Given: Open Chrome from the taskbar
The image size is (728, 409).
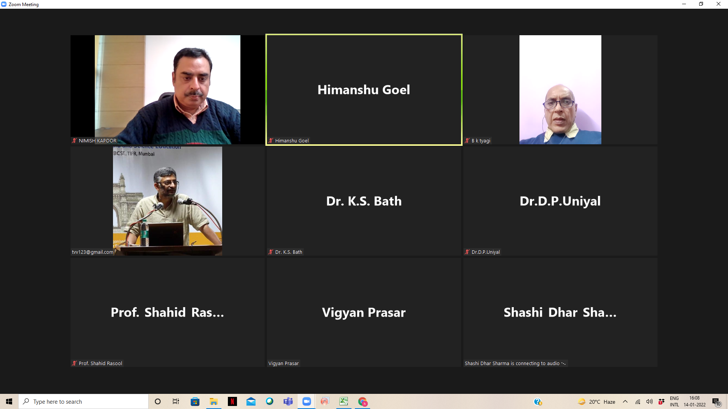Looking at the screenshot, I should click(x=362, y=401).
